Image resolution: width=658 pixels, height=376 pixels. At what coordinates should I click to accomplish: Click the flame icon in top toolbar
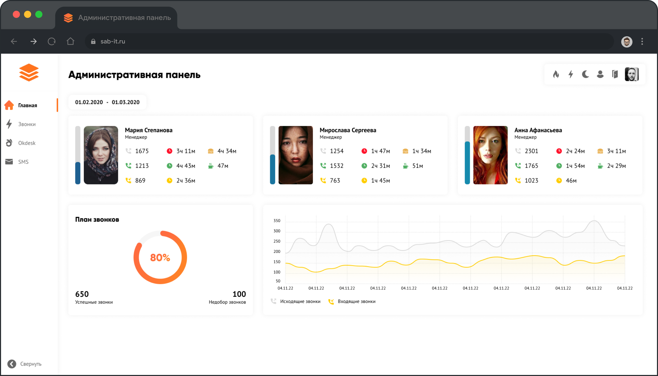(x=556, y=74)
